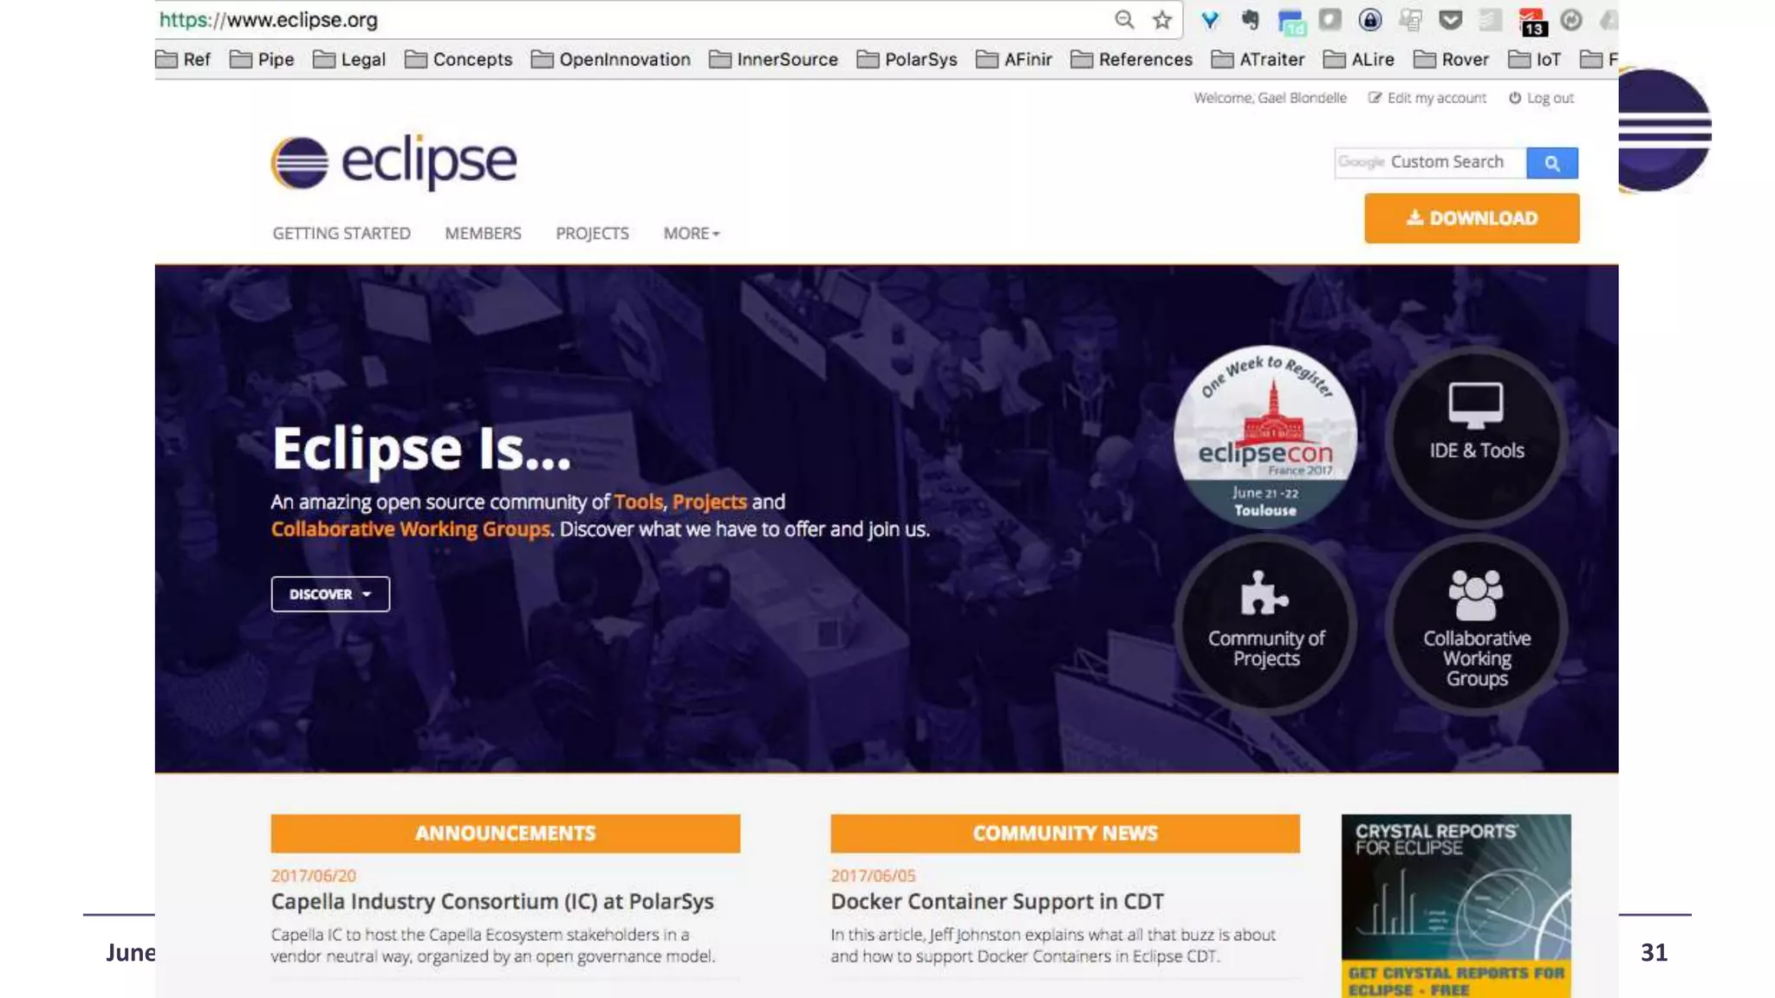1775x998 pixels.
Task: Open the EclipseCon France 2017 badge
Action: (x=1265, y=437)
